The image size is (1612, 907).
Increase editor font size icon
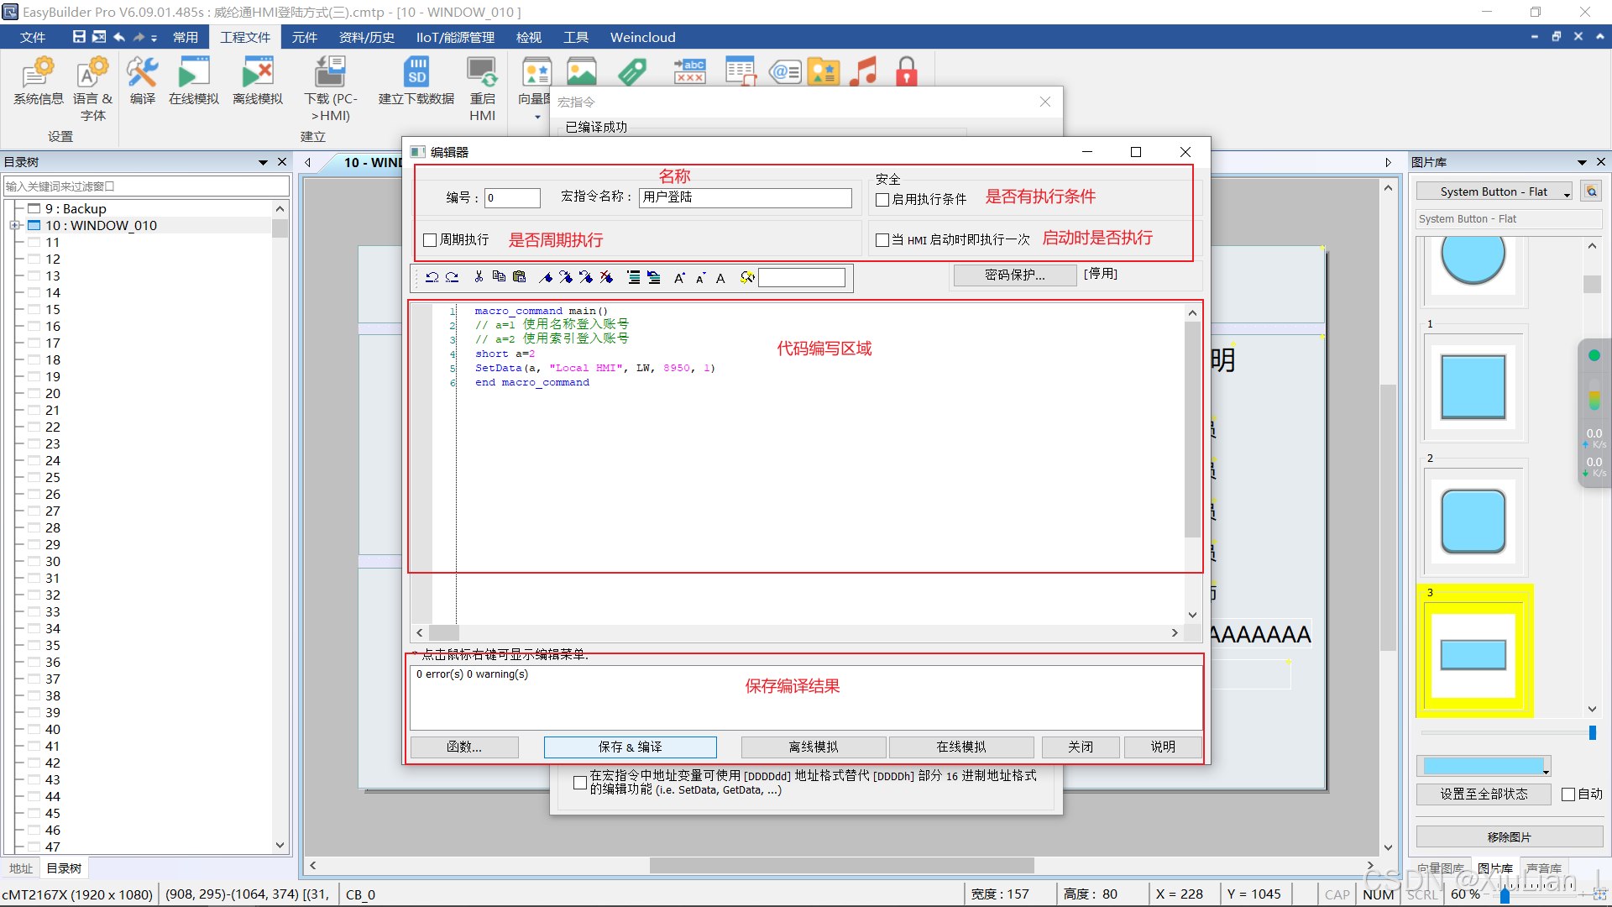(679, 278)
